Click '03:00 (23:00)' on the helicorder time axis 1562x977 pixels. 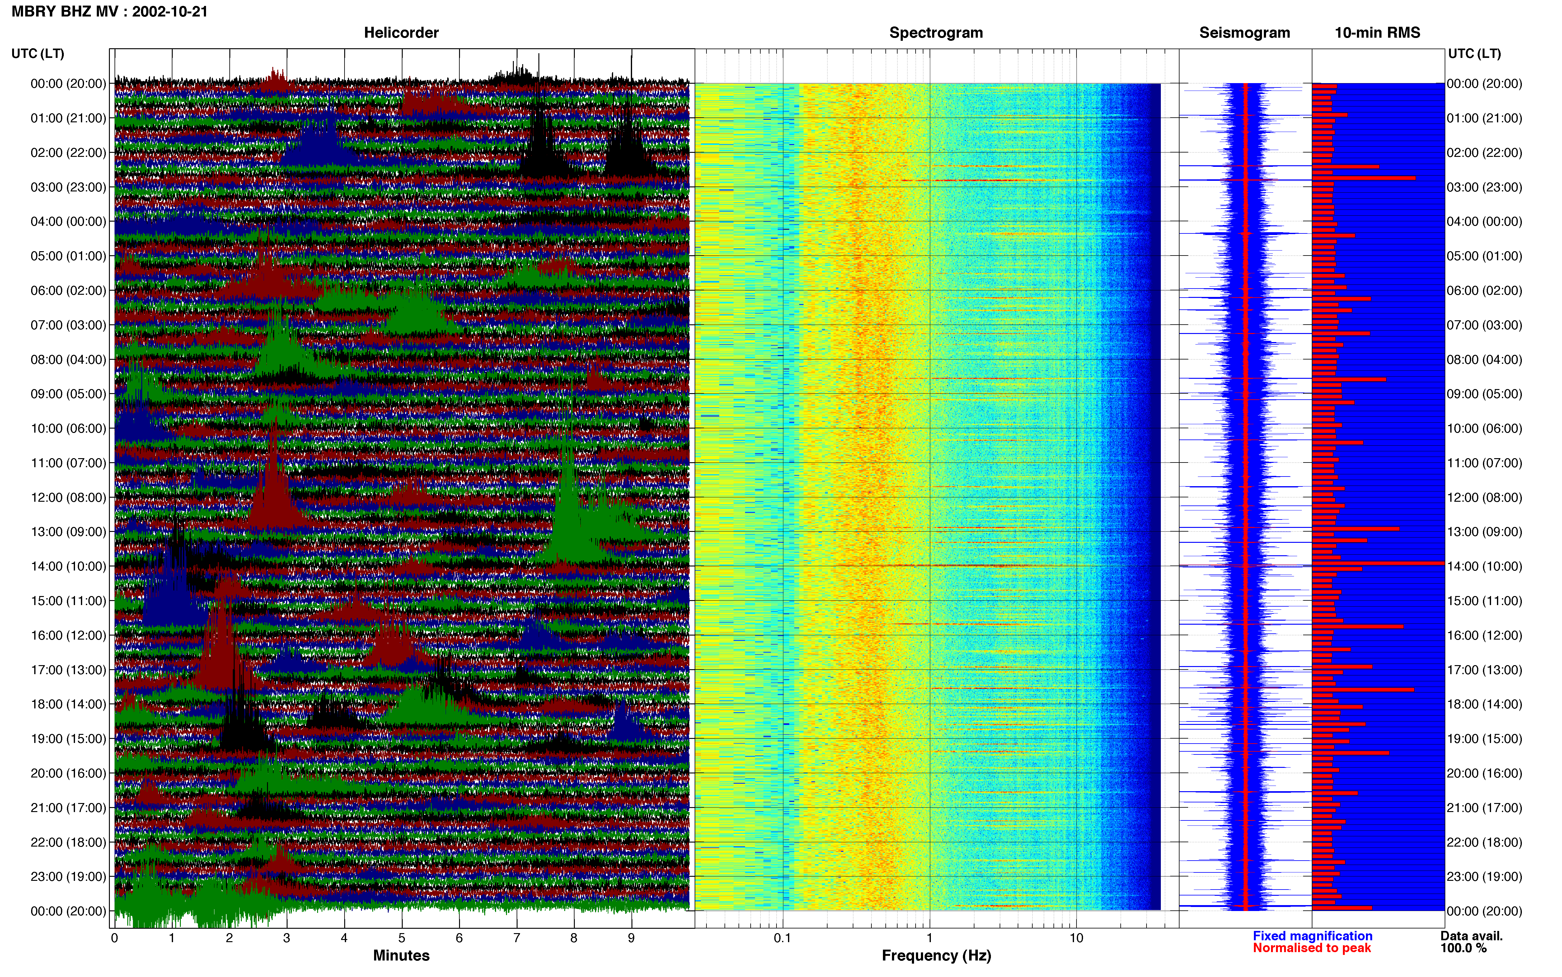(x=68, y=187)
